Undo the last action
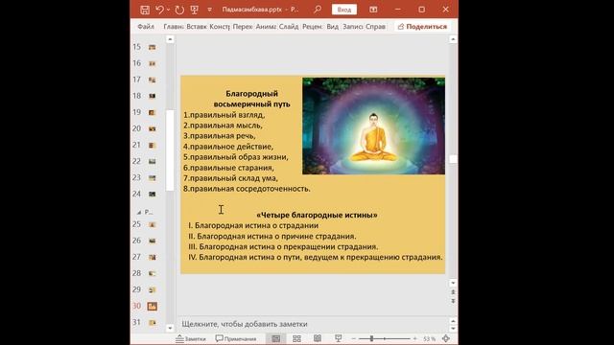Image resolution: width=614 pixels, height=345 pixels. click(x=159, y=10)
